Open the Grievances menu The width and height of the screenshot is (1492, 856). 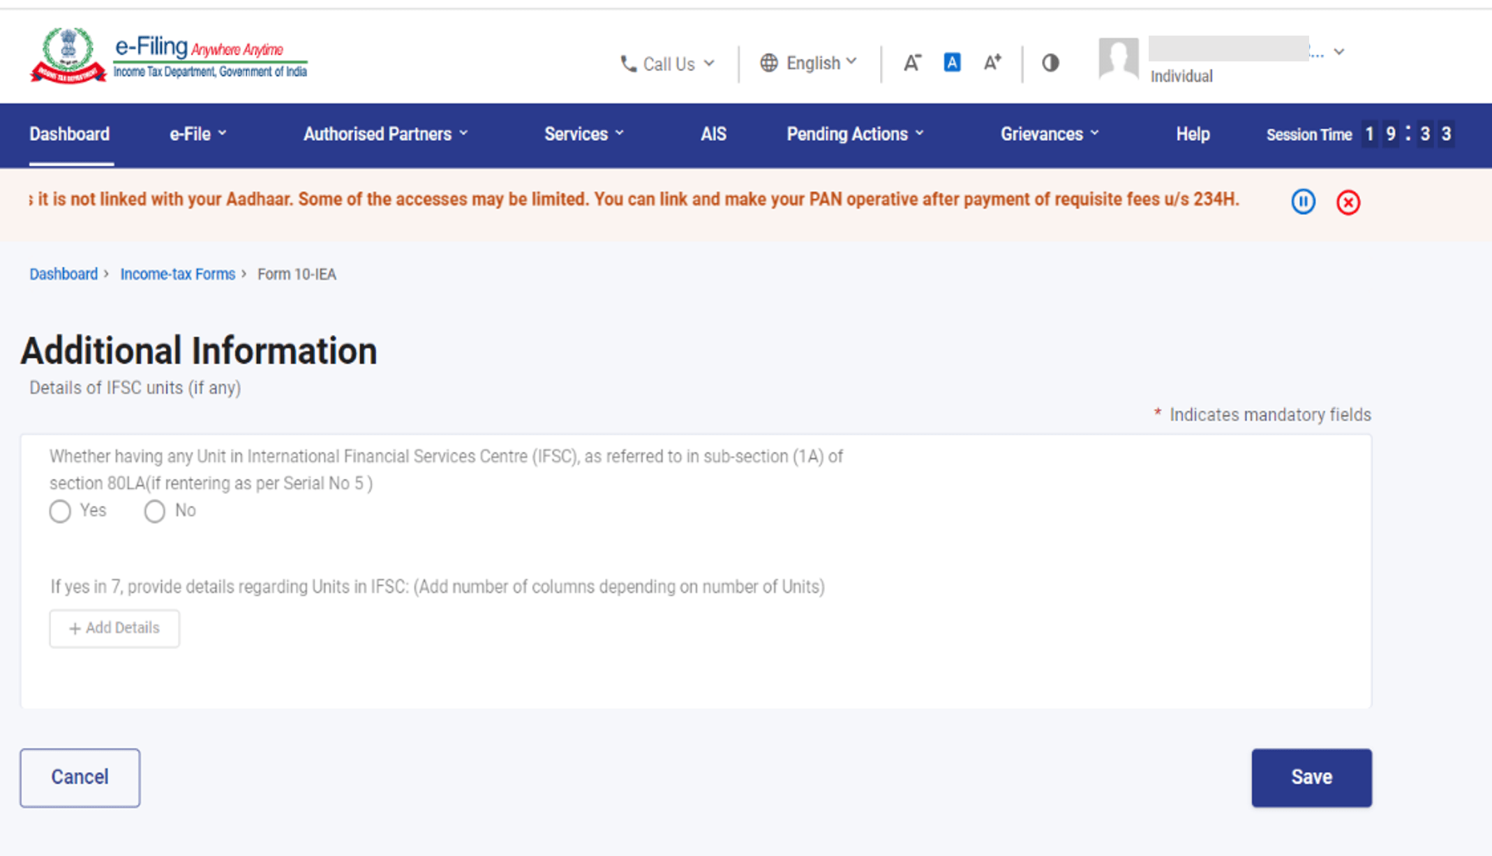(1049, 134)
